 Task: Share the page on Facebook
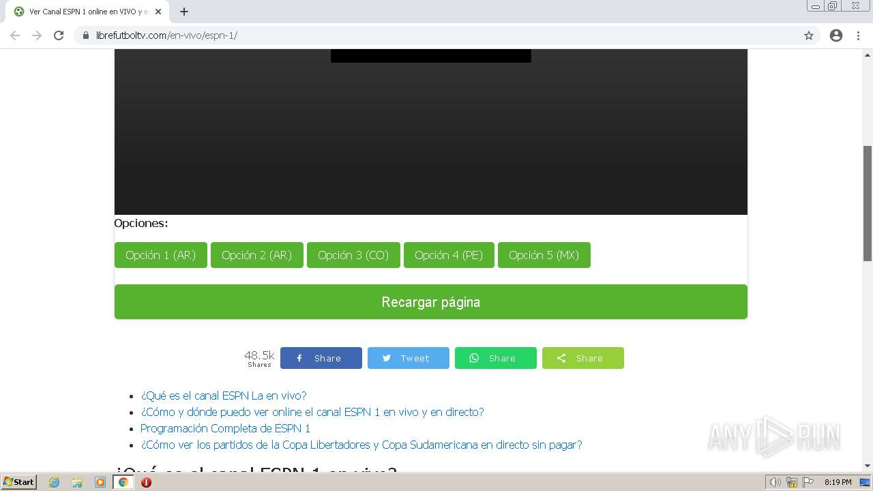321,358
